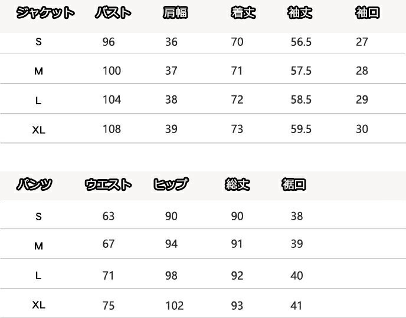Select the pants size M row label
The image size is (406, 318).
38,246
